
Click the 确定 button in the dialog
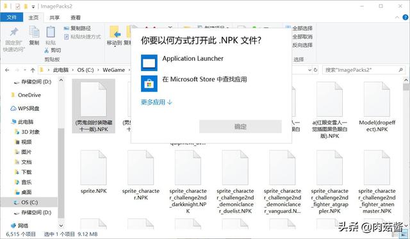point(240,127)
